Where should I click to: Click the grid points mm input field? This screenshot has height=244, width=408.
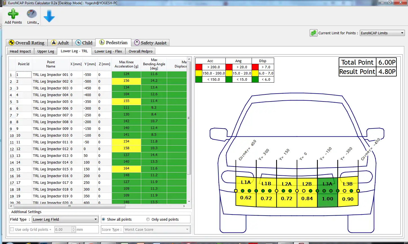coord(63,229)
